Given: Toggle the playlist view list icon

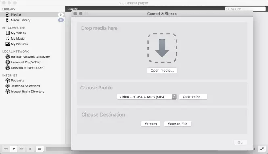Looking at the screenshot, I should point(40,148).
